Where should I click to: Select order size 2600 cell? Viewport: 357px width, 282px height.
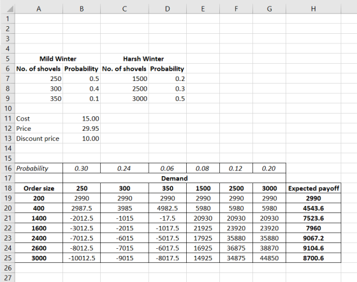click(x=39, y=248)
